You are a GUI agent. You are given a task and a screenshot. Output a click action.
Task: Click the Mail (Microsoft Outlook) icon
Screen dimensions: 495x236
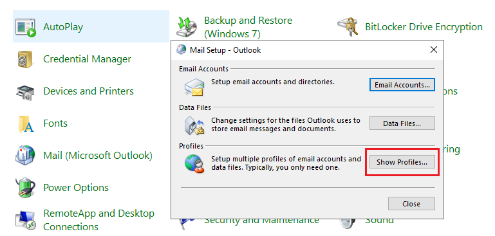(x=25, y=156)
